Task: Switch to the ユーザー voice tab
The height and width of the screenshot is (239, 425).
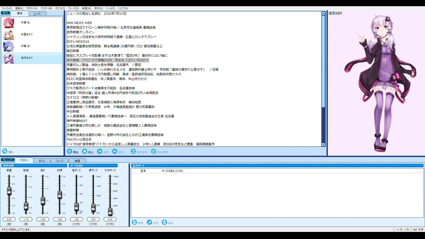Action: [x=37, y=14]
